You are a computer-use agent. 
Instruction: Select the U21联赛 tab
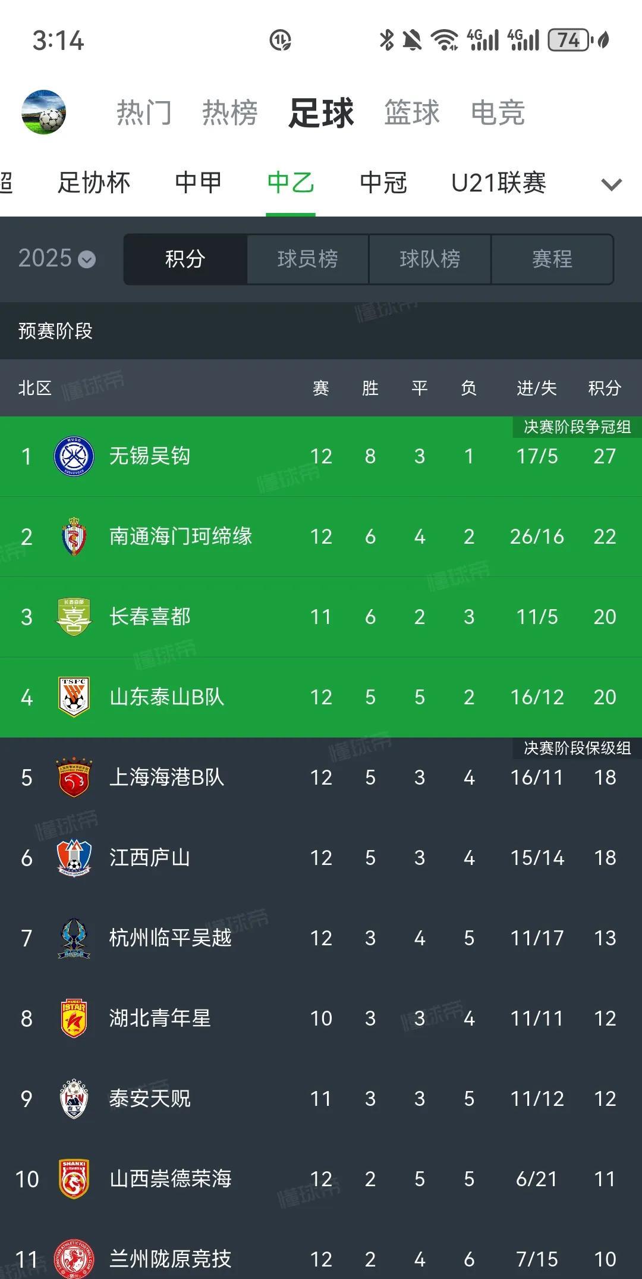click(x=499, y=183)
